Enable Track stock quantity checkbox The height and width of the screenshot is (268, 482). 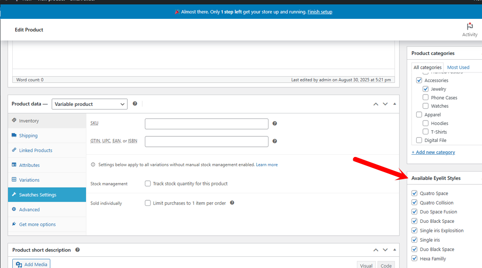coord(148,184)
